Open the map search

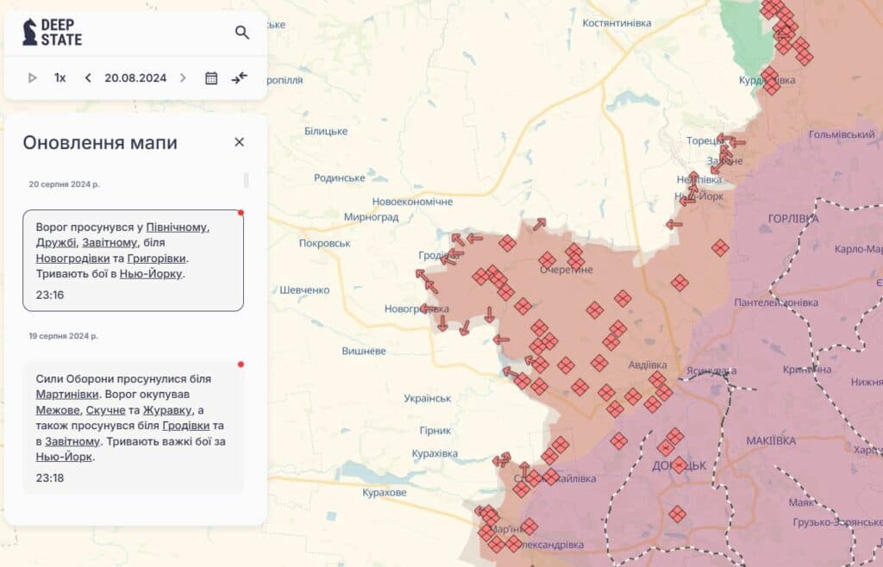coord(242,33)
